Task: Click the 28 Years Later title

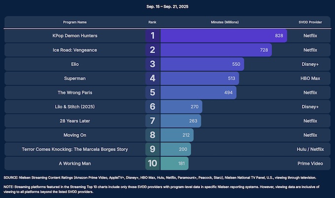Action: pyautogui.click(x=75, y=121)
